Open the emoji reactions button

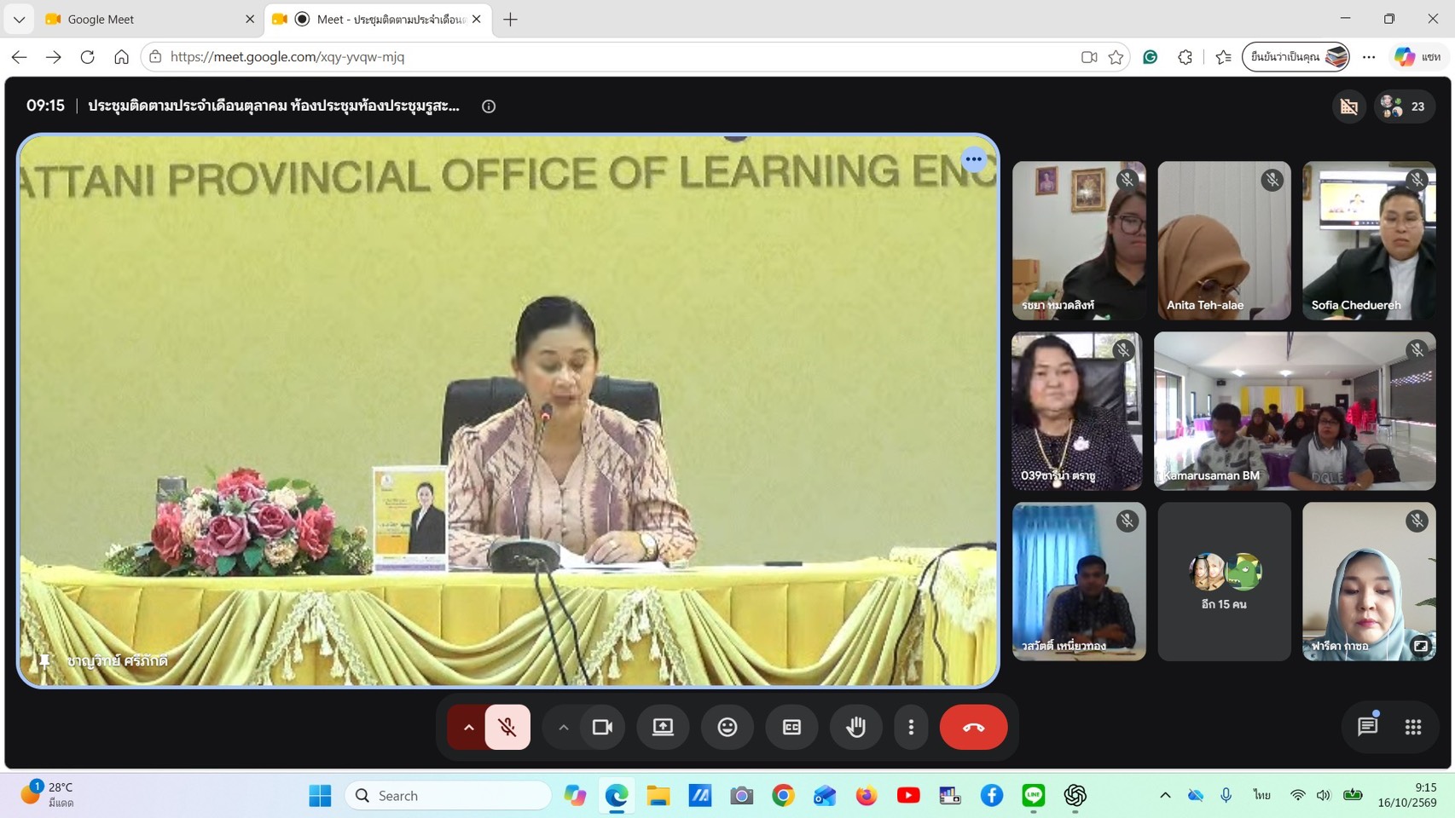(727, 727)
